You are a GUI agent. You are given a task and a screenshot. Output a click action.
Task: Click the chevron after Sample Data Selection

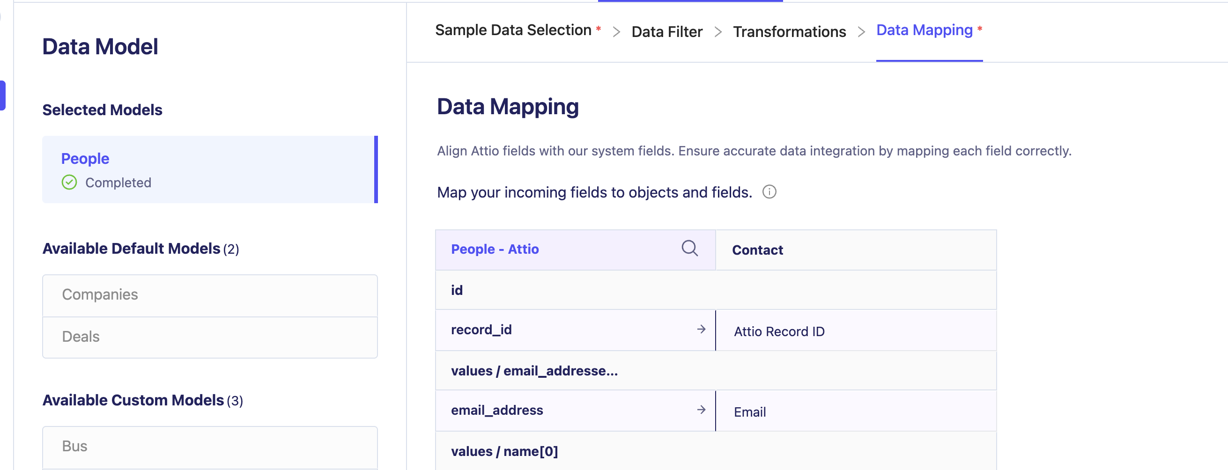pos(616,32)
